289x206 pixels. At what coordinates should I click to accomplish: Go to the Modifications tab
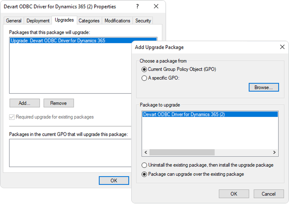[x=117, y=21]
